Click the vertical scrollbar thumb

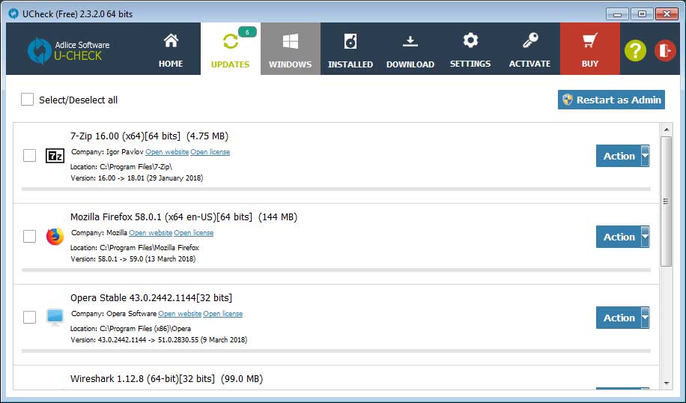pos(666,201)
